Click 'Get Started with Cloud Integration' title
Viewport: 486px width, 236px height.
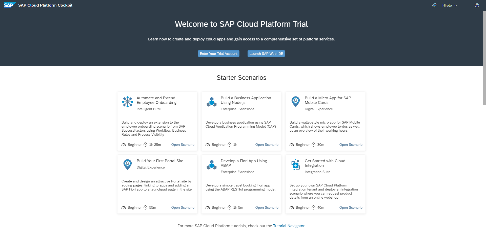pyautogui.click(x=325, y=163)
